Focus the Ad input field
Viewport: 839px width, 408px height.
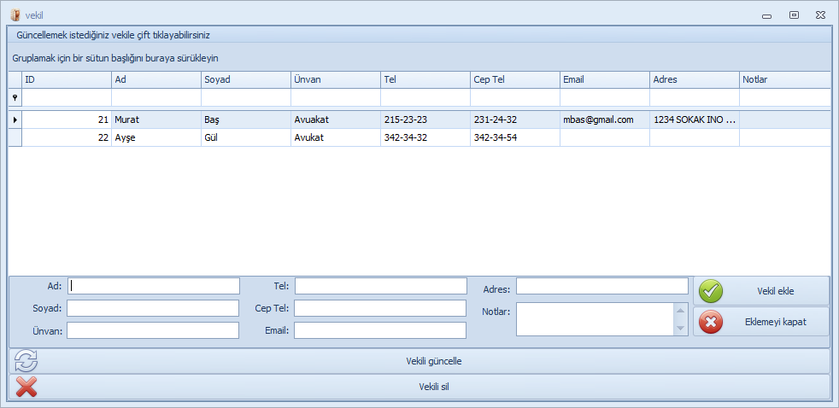click(153, 286)
